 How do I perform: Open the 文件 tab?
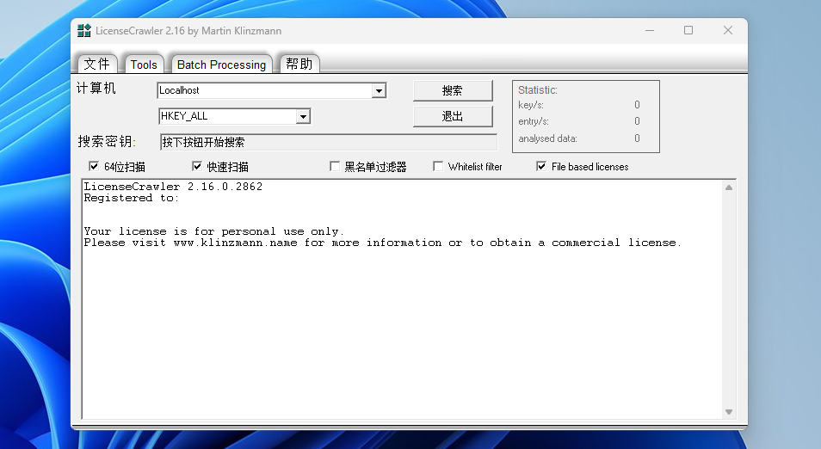pyautogui.click(x=97, y=65)
